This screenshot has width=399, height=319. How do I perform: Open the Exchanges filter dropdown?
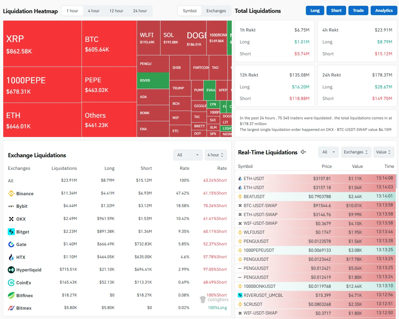pyautogui.click(x=356, y=152)
